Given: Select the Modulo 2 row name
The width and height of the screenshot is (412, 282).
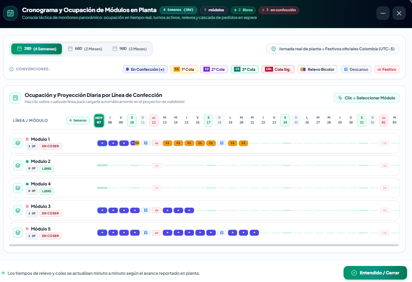Looking at the screenshot, I should pyautogui.click(x=40, y=161).
